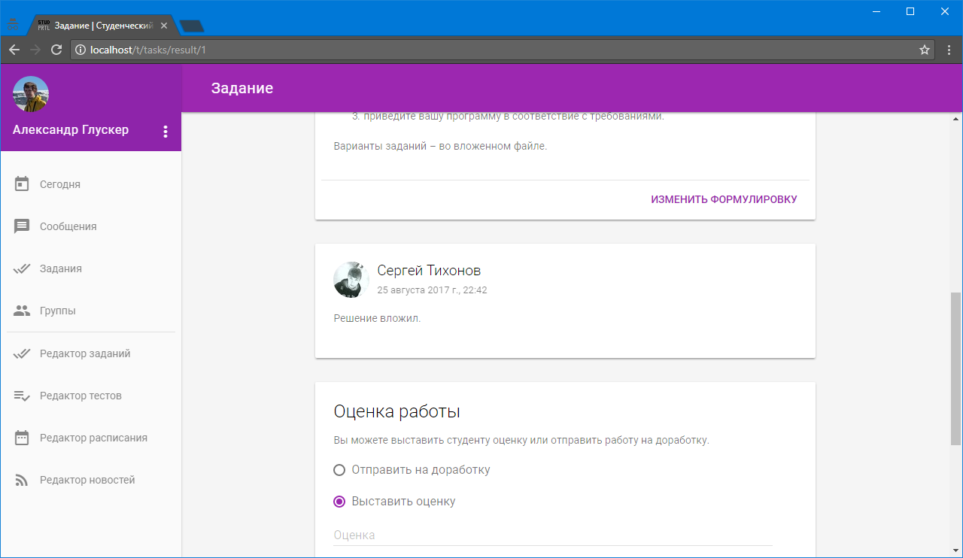The width and height of the screenshot is (963, 558).
Task: Click the browser reload button
Action: point(56,50)
